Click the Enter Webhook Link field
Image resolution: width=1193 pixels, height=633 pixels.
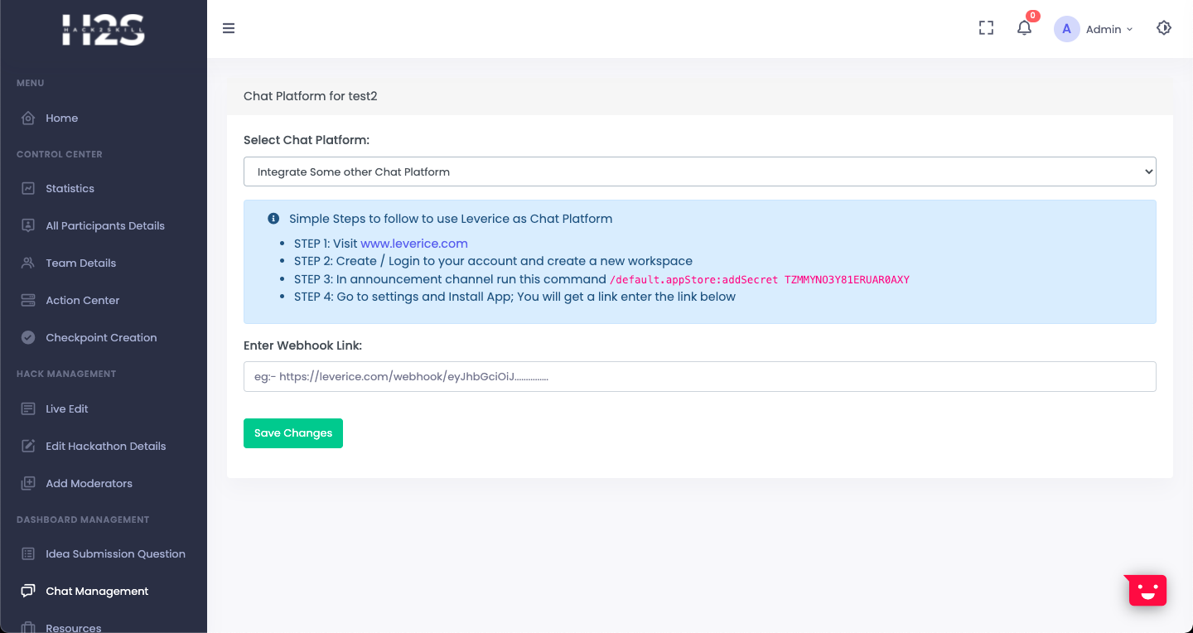699,376
